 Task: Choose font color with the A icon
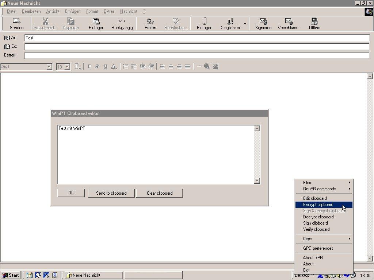click(x=114, y=66)
